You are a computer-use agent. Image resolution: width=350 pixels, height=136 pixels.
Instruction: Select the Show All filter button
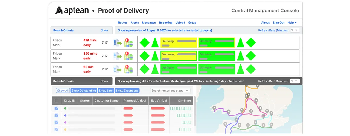63,91
